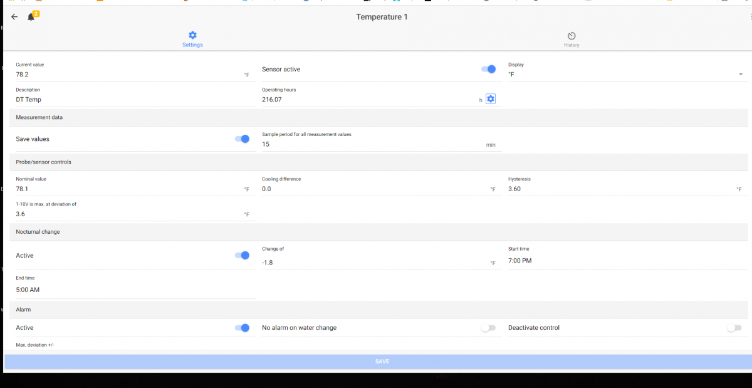This screenshot has height=388, width=752.
Task: Click the Temperature 1 page title
Action: (382, 17)
